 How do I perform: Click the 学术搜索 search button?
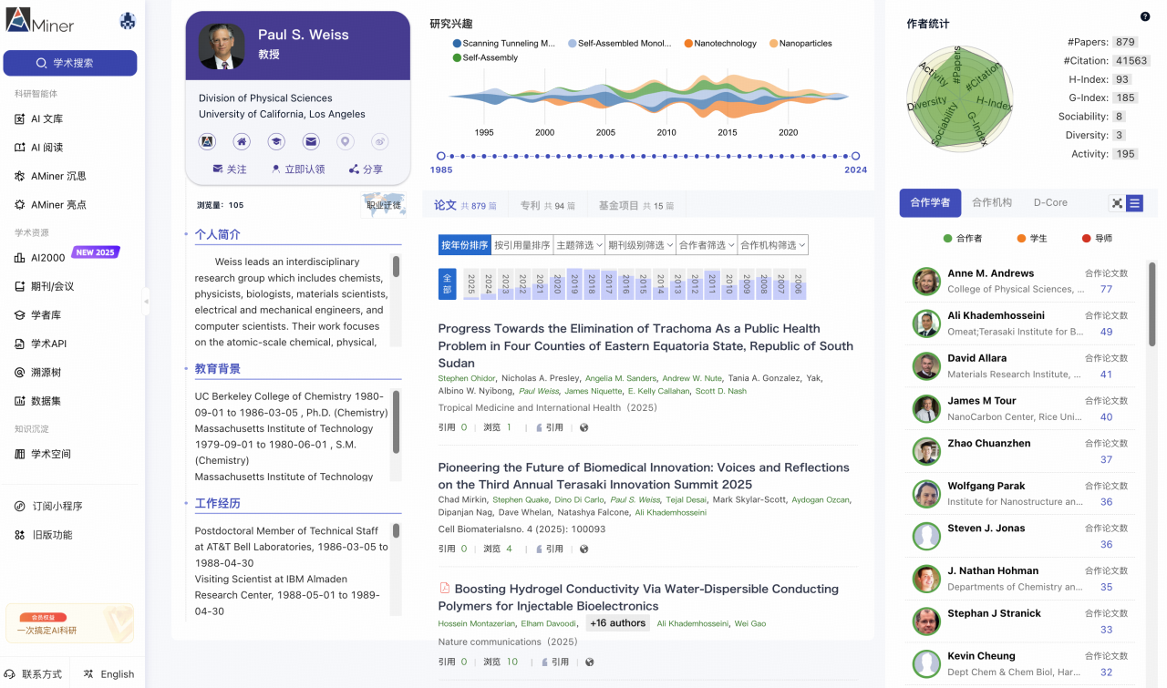point(70,63)
